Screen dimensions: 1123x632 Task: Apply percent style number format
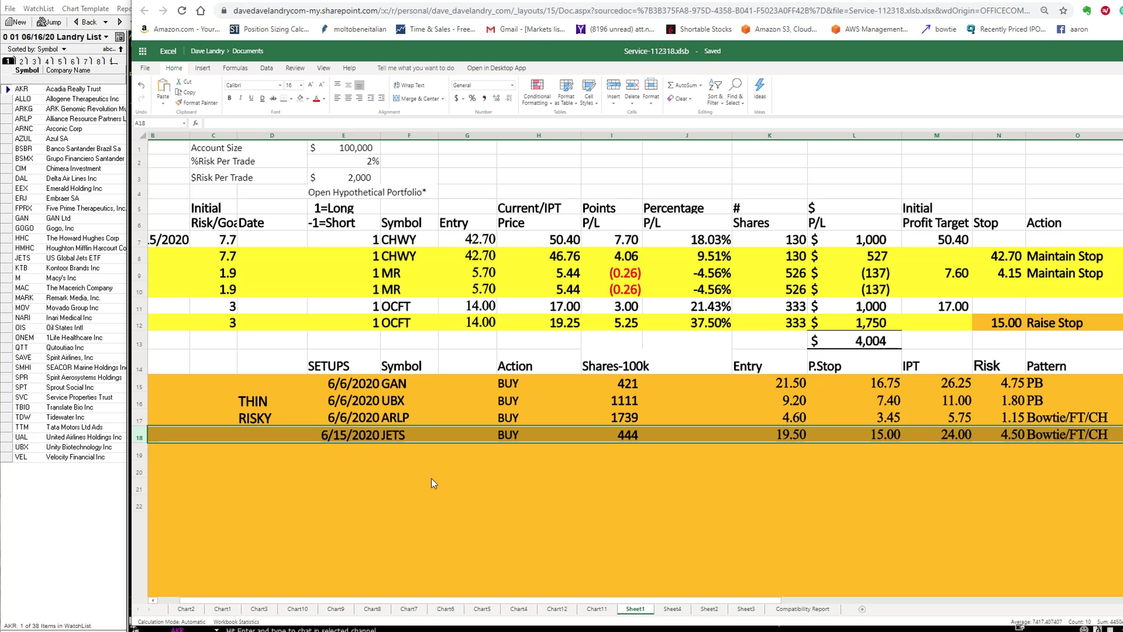pos(473,98)
